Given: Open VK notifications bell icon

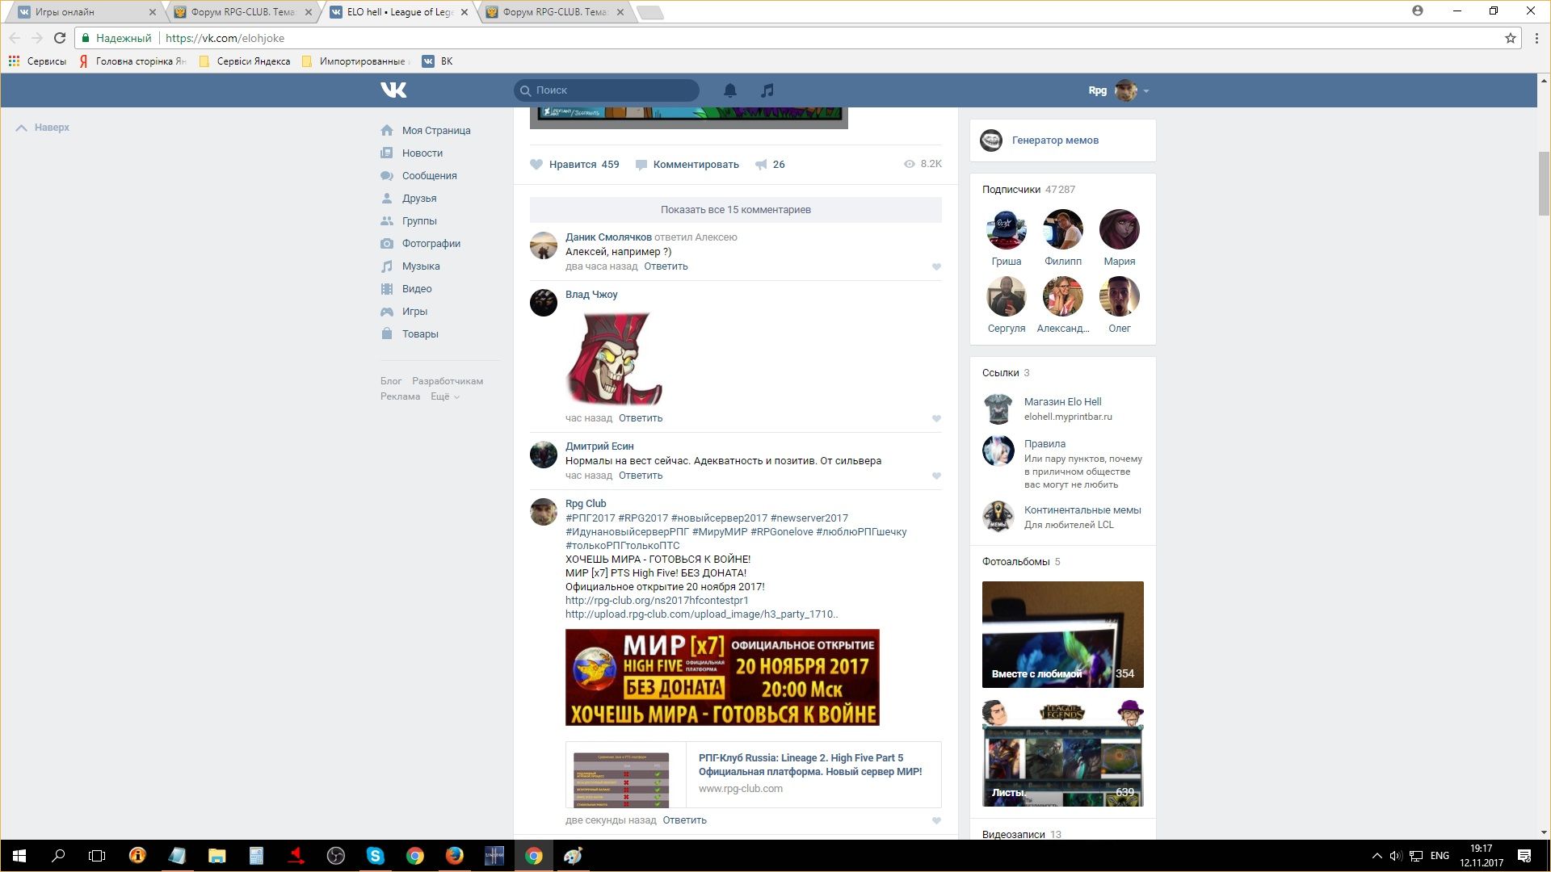Looking at the screenshot, I should point(729,90).
